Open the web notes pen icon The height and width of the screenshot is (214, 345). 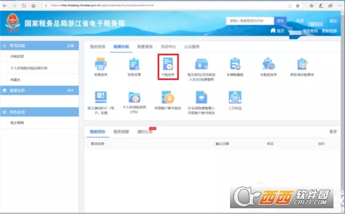321,6
